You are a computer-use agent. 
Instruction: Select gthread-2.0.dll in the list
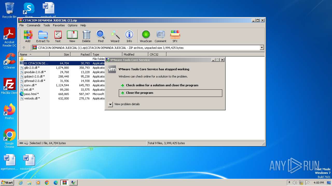click(x=62, y=81)
